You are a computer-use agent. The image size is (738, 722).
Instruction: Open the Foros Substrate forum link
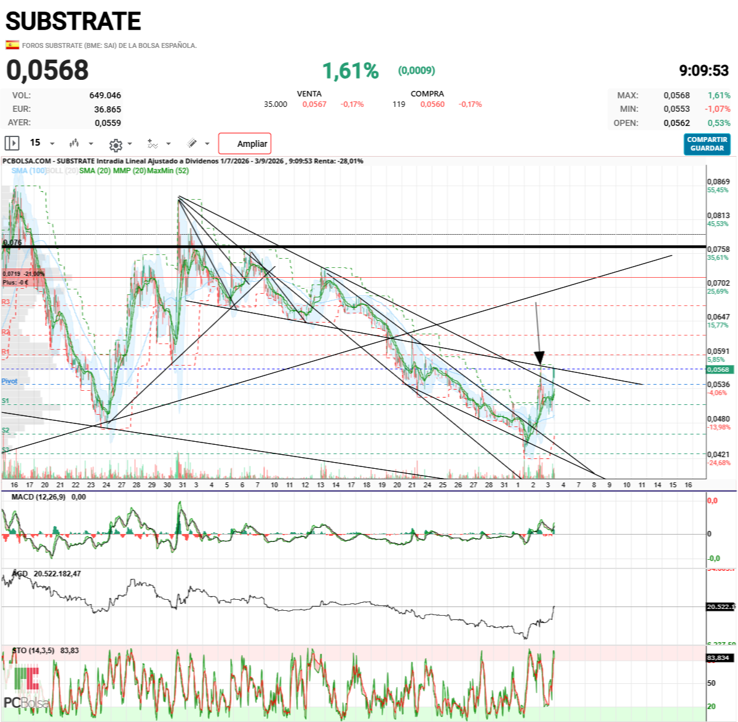coord(109,45)
